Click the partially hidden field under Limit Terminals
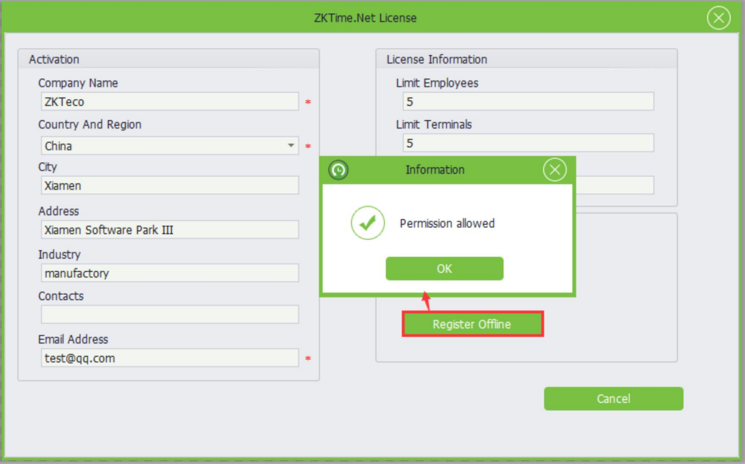This screenshot has width=745, height=464. [614, 185]
